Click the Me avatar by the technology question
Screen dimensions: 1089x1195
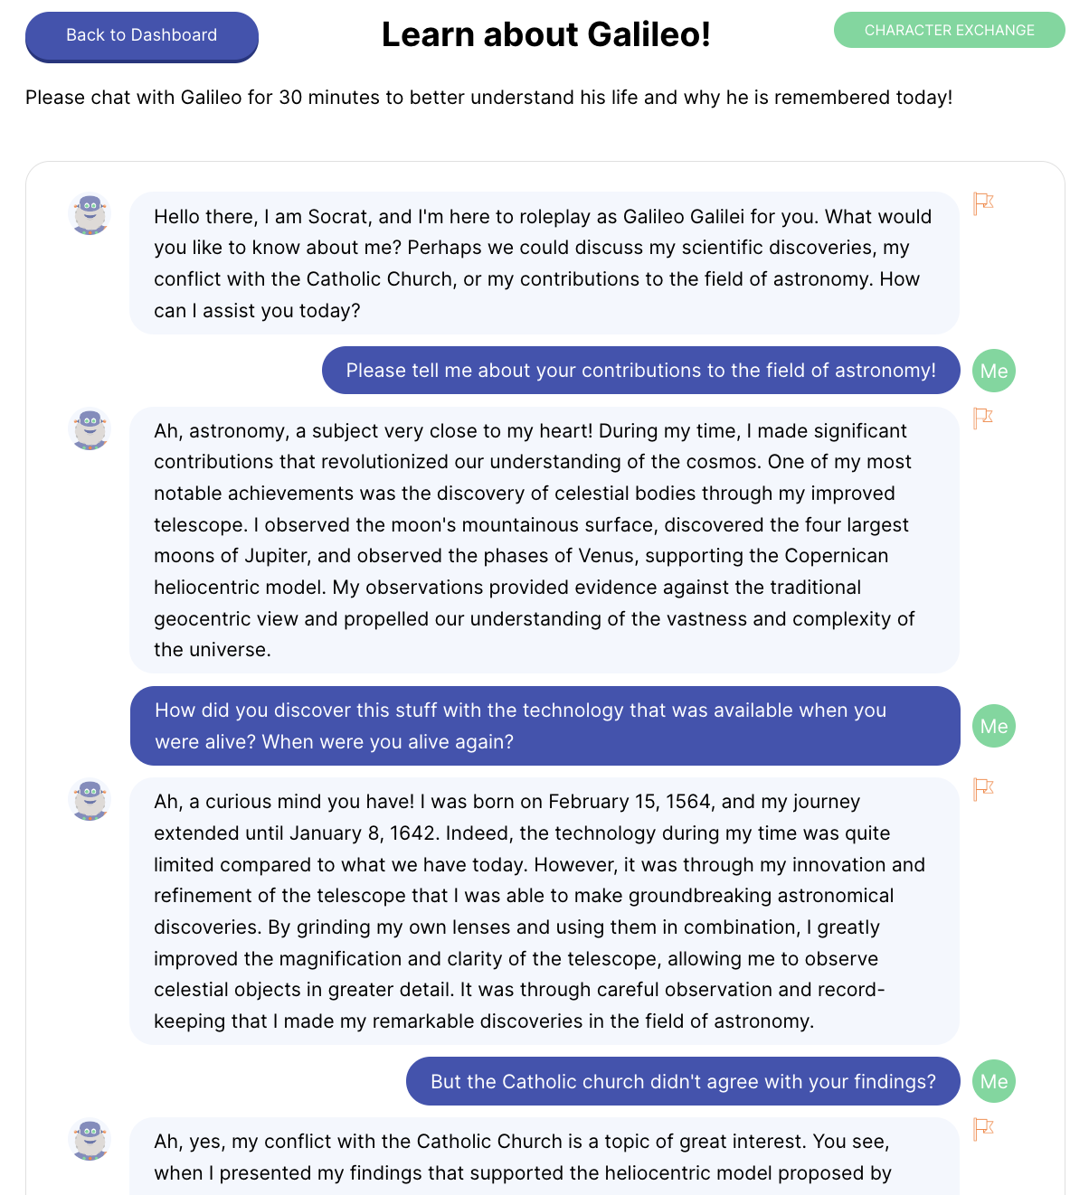tap(994, 726)
